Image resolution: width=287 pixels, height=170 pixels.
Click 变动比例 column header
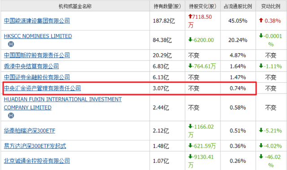[271, 6]
